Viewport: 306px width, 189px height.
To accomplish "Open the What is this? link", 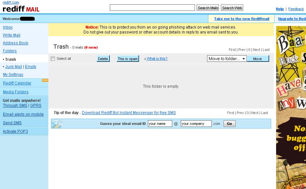I will (x=157, y=59).
